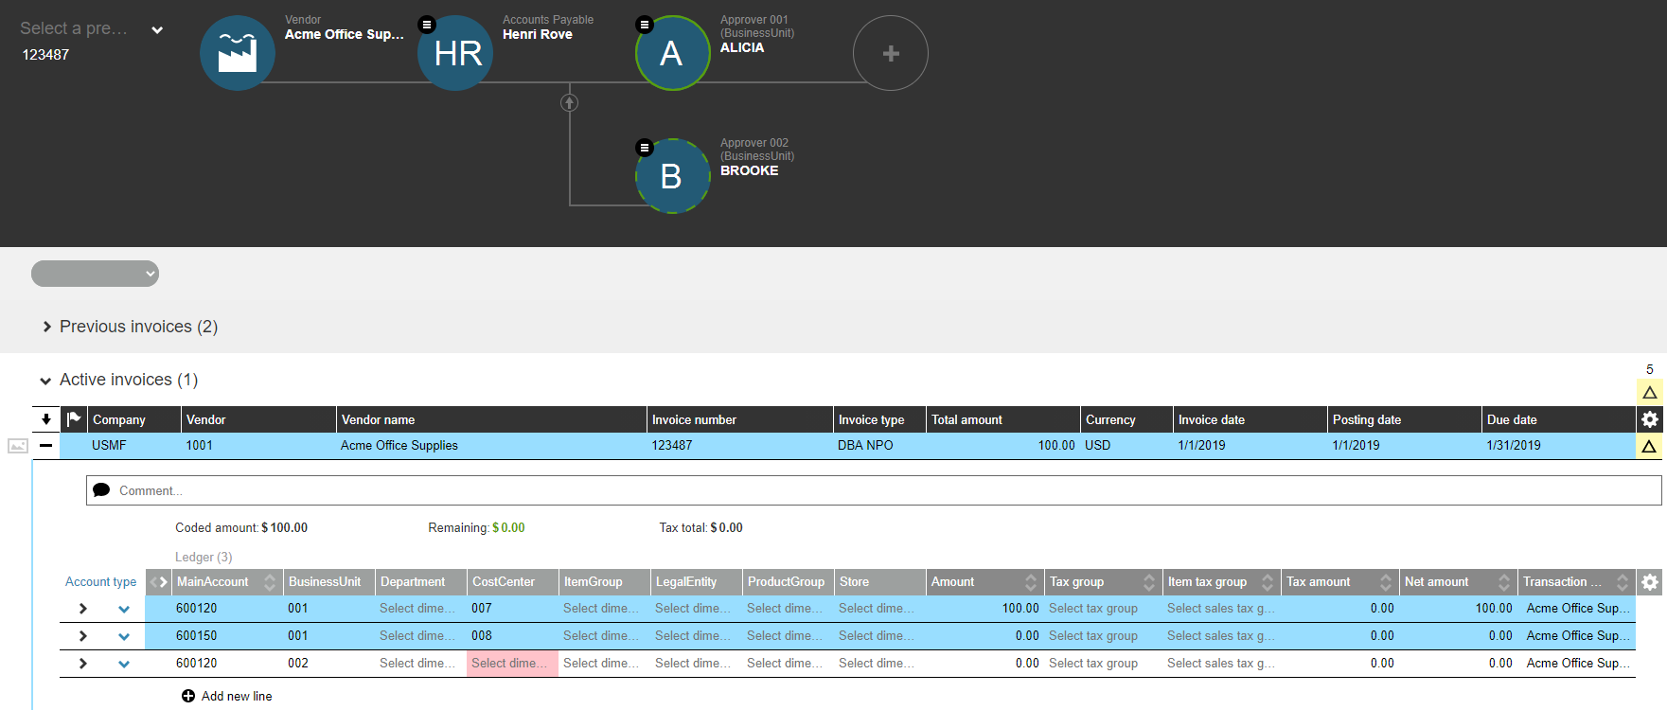Image resolution: width=1667 pixels, height=710 pixels.
Task: Sort by Transaction column arrows
Action: (1623, 582)
